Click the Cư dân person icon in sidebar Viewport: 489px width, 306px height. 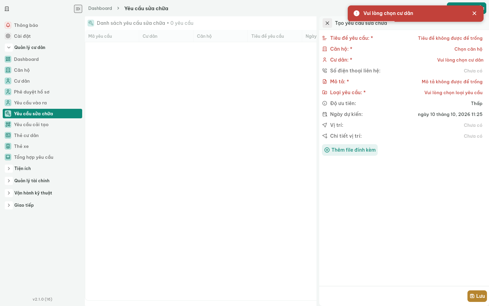[x=8, y=81]
